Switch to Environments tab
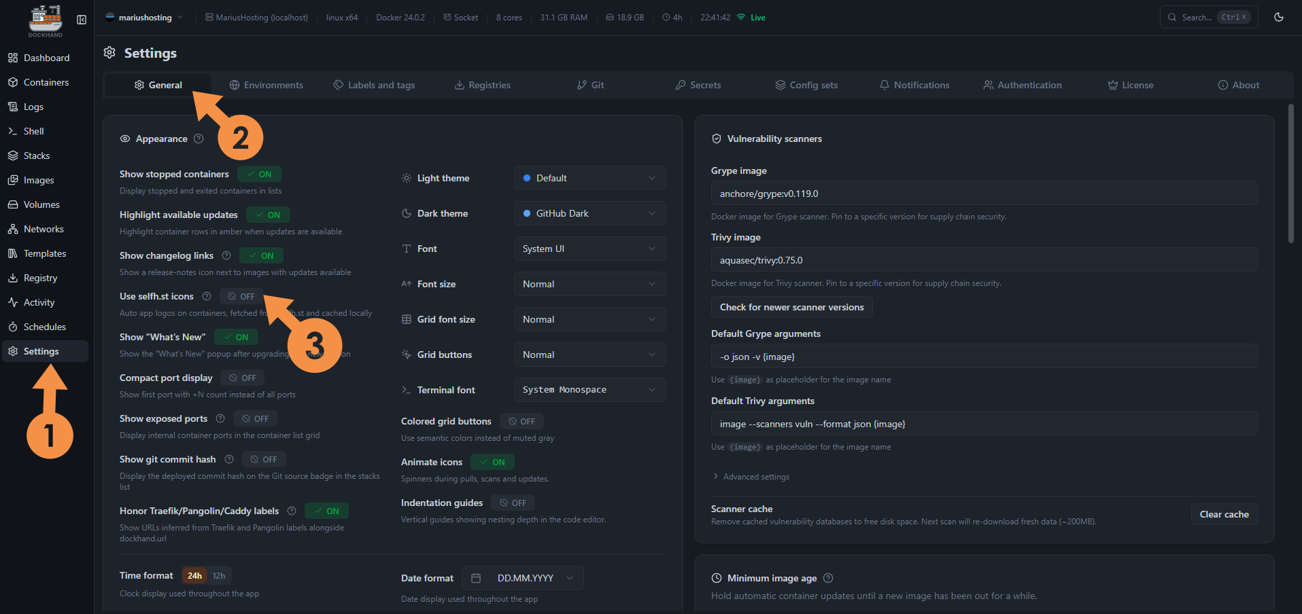 [x=267, y=85]
